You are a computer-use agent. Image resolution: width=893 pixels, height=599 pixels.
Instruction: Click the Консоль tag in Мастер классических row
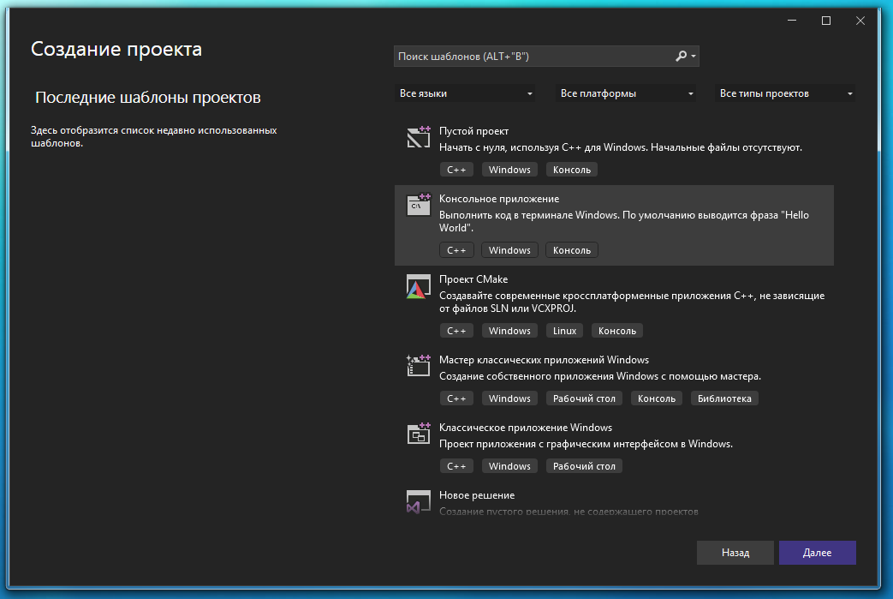[657, 398]
